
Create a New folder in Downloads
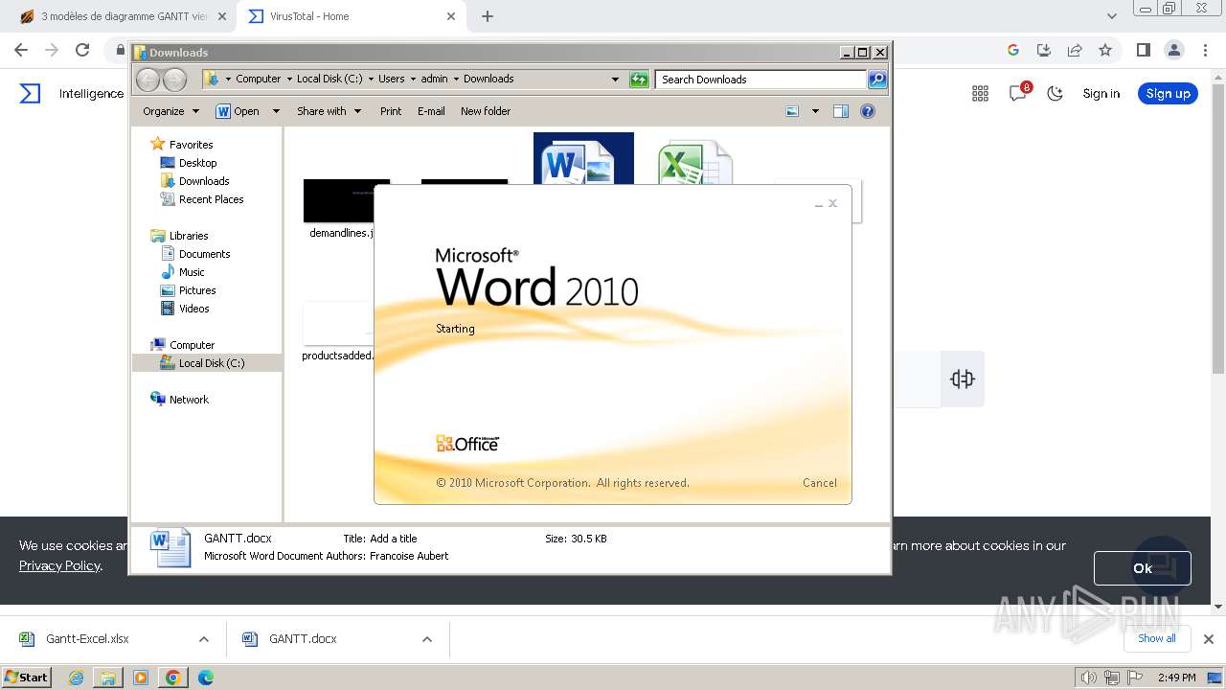click(x=486, y=111)
